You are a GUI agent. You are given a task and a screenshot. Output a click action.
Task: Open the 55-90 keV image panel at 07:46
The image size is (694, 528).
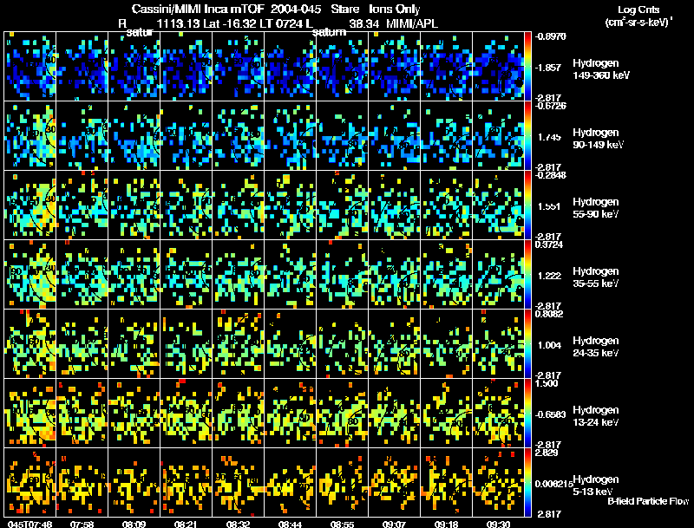29,205
